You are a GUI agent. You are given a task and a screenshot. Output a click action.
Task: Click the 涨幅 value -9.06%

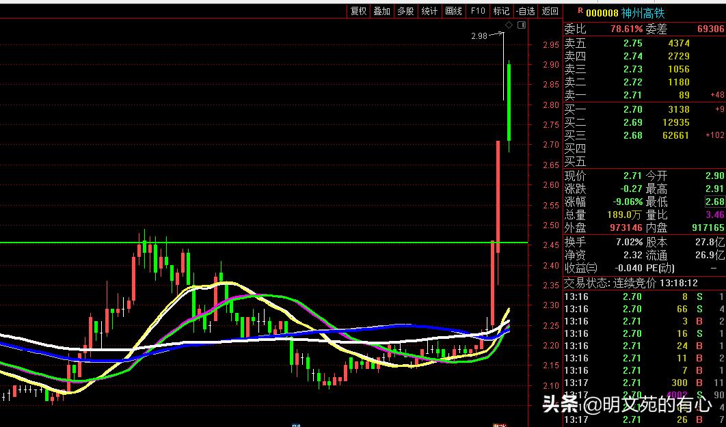click(628, 202)
